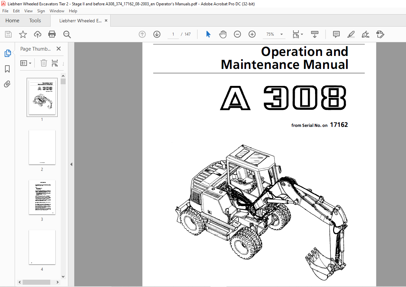Click the Page Thumb... panel title
This screenshot has width=406, height=287.
coord(36,49)
